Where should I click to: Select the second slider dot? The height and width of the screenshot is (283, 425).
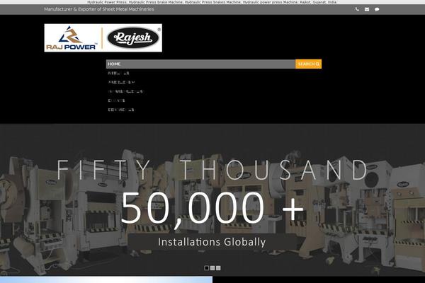tap(212, 268)
